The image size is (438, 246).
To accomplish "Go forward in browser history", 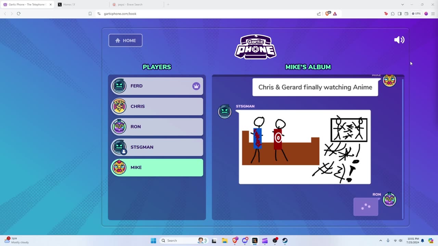I will point(12,14).
